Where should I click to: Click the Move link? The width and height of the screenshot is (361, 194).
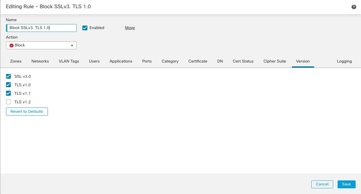[x=130, y=28]
